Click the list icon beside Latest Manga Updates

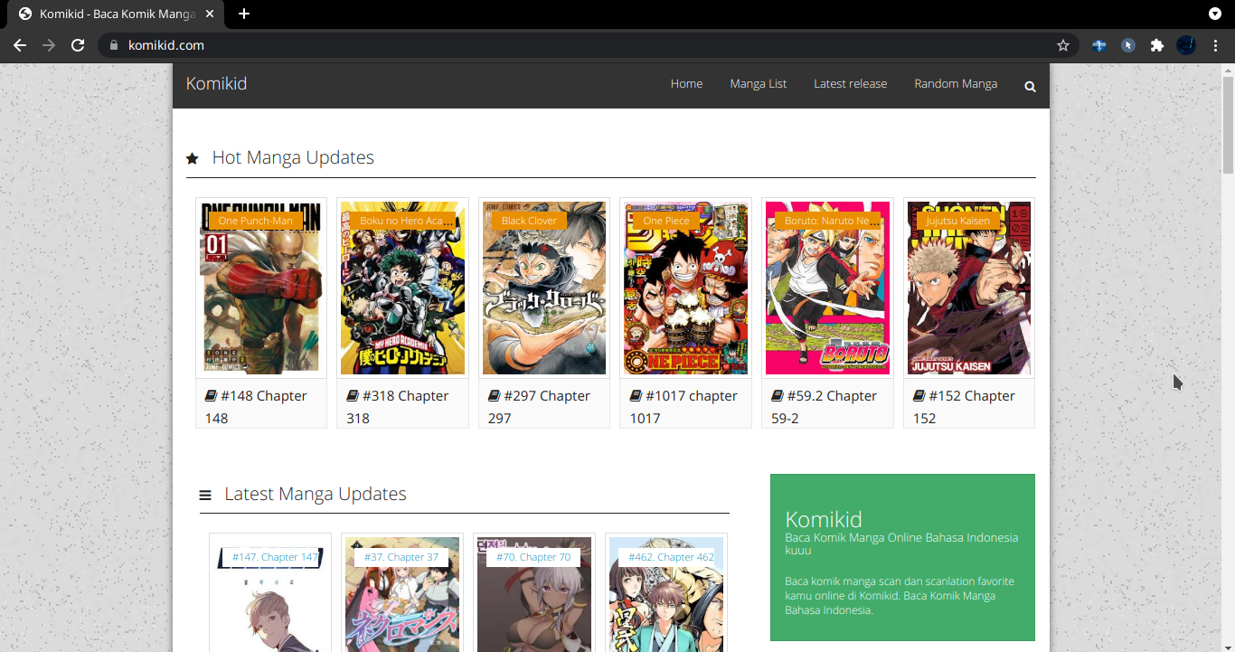(205, 494)
